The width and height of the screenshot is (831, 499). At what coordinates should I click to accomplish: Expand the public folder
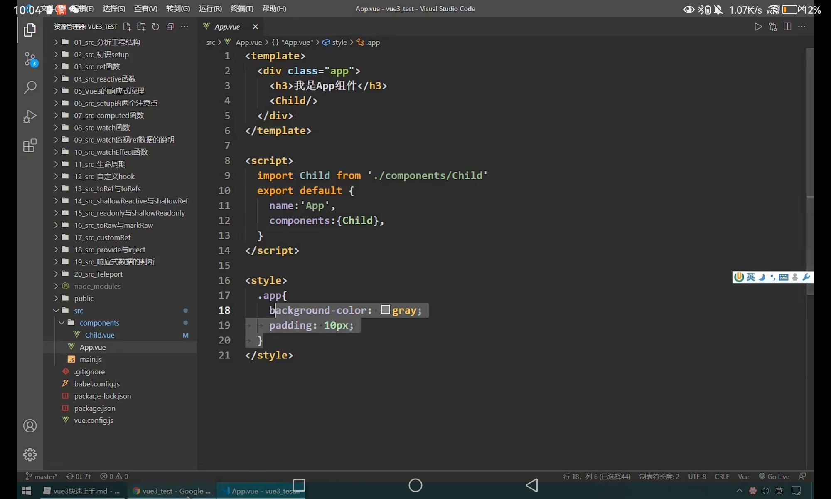84,299
